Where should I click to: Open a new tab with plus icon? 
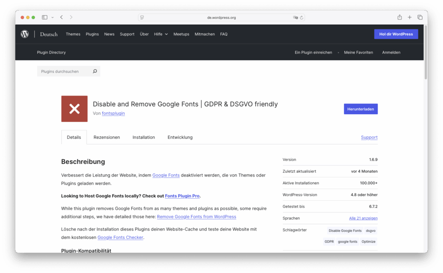click(409, 17)
